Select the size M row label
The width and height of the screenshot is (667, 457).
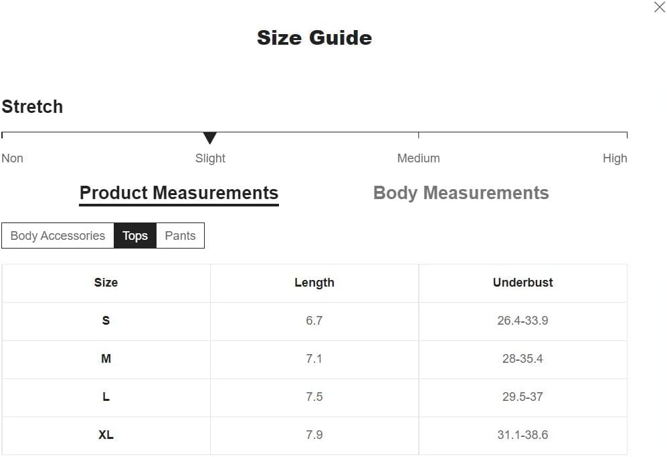click(106, 359)
